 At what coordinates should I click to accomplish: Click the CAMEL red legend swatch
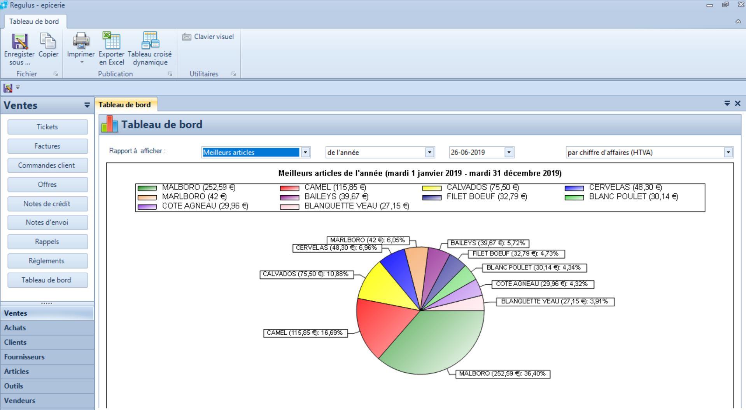point(290,188)
